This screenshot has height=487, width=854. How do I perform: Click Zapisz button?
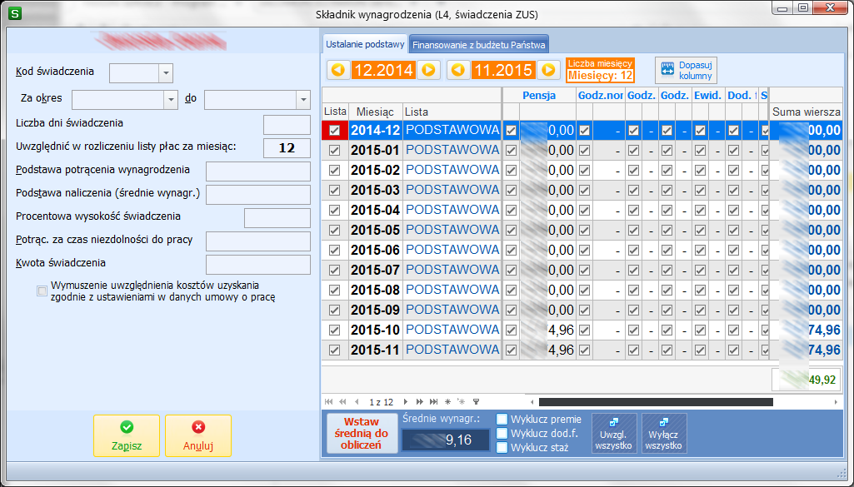click(127, 435)
